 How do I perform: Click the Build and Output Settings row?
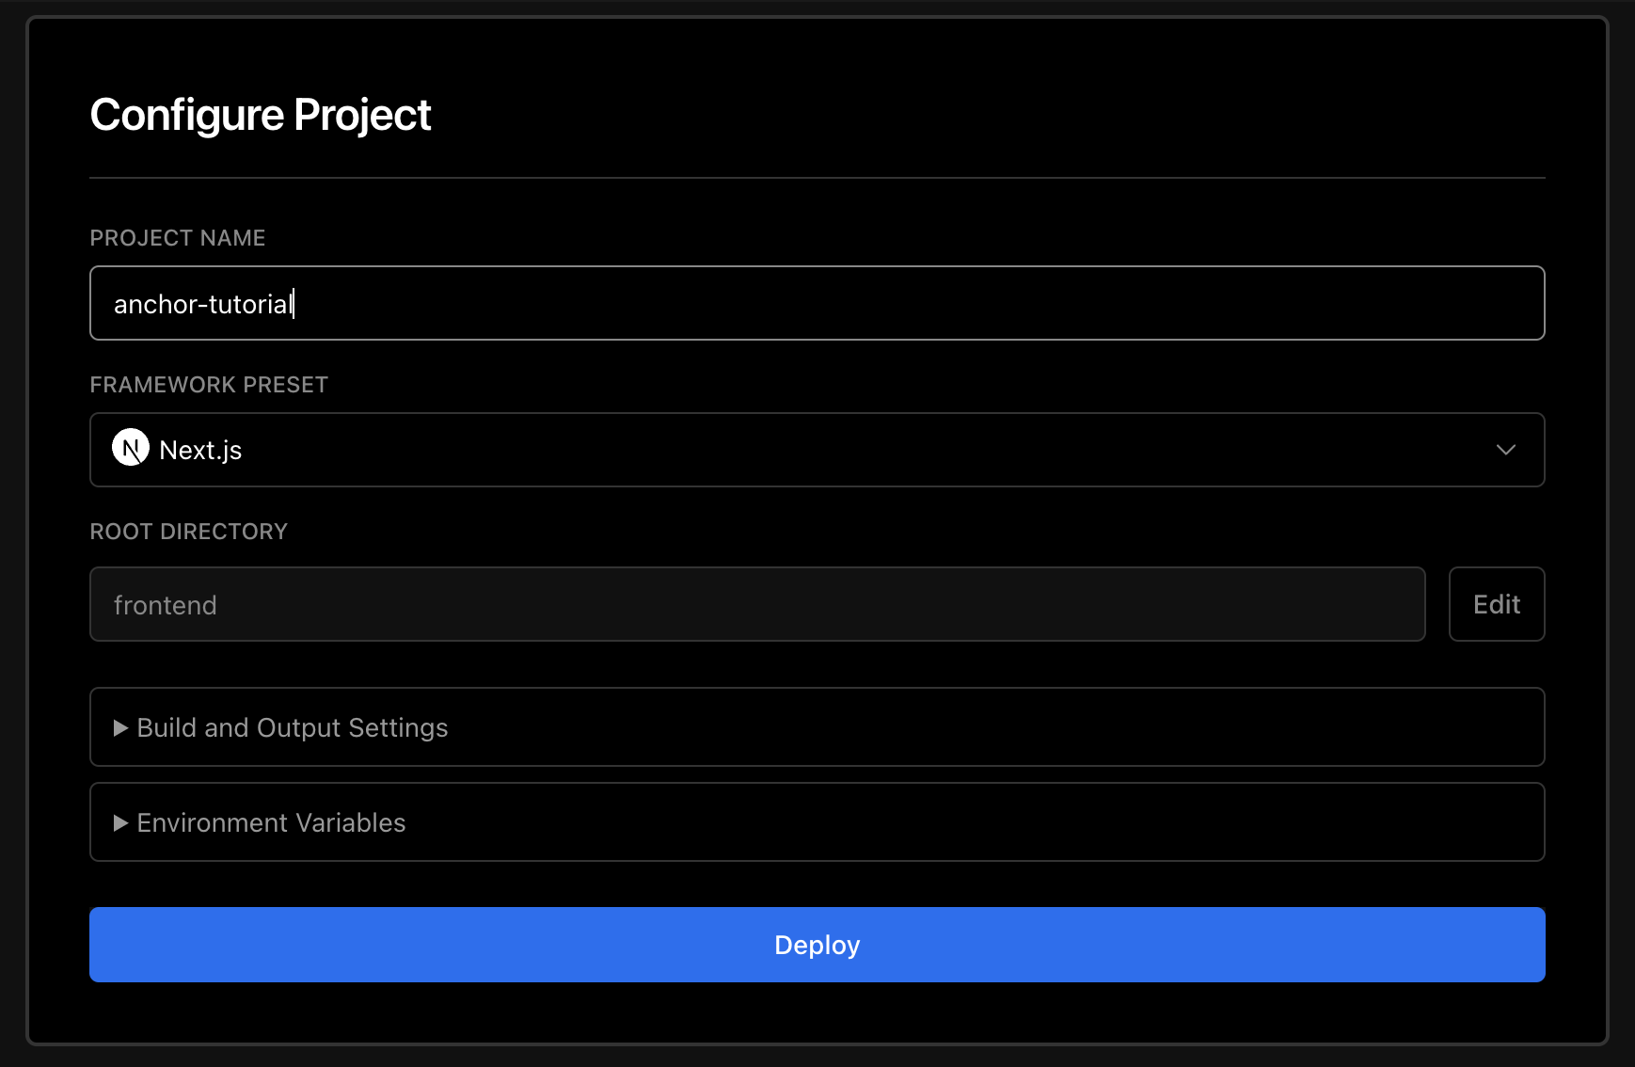pyautogui.click(x=817, y=727)
